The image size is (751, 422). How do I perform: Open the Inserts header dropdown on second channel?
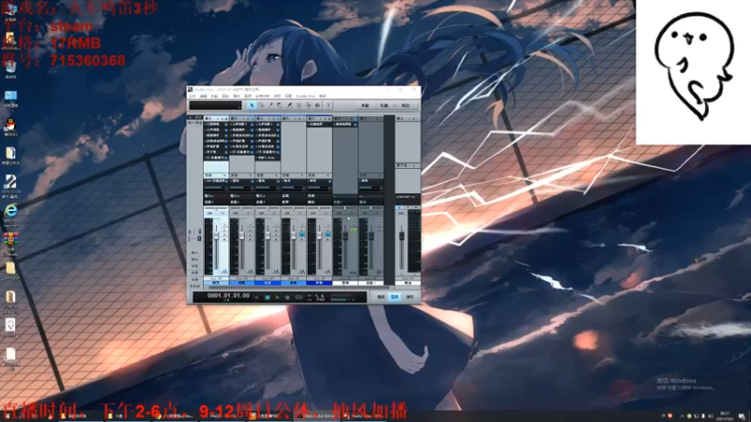coord(244,119)
